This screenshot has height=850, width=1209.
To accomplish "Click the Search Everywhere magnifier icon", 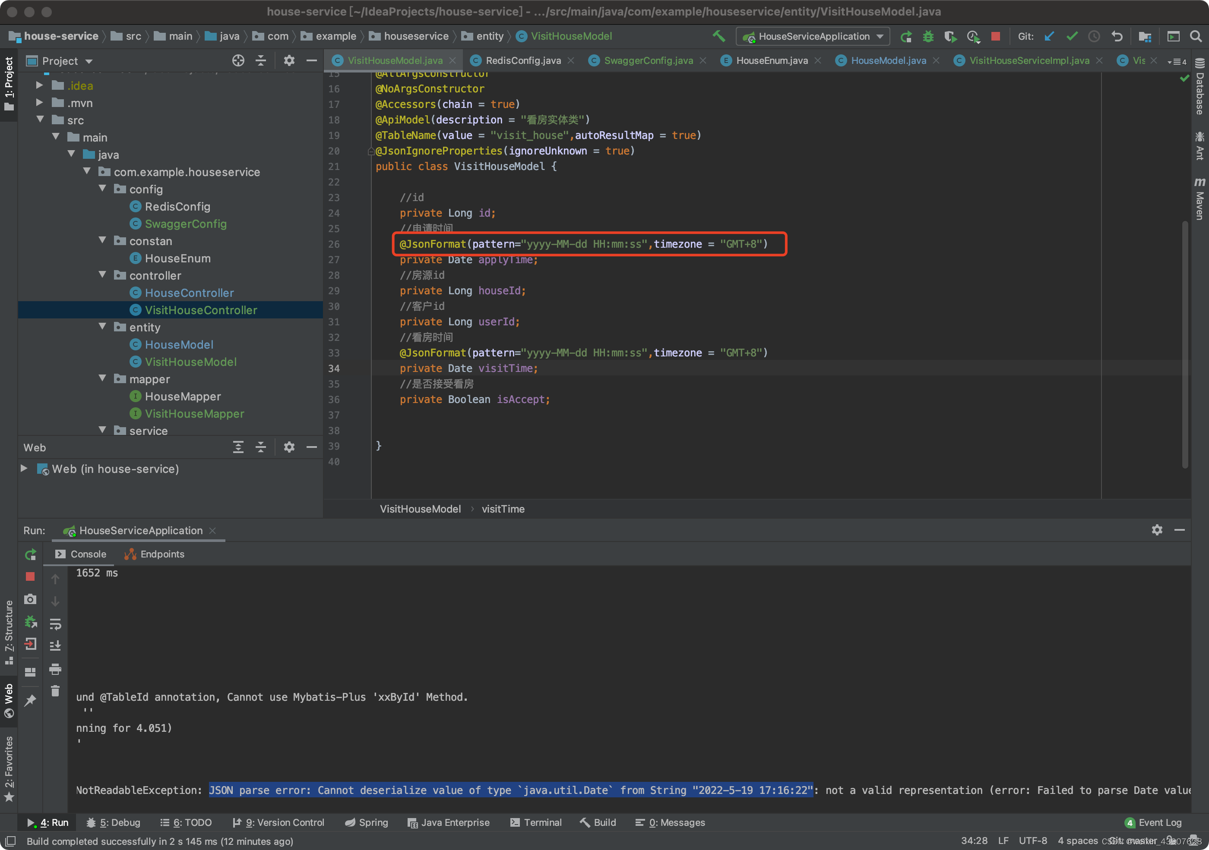I will pos(1195,36).
